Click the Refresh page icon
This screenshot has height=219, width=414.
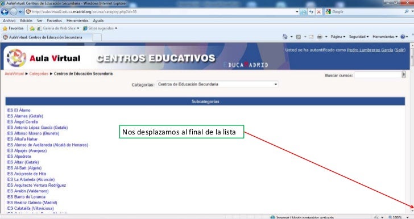click(311, 12)
